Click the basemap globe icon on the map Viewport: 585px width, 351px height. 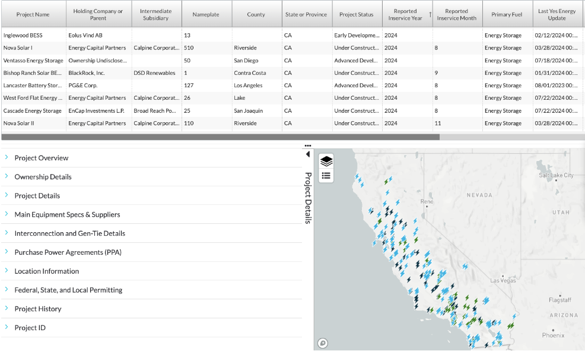(x=323, y=343)
